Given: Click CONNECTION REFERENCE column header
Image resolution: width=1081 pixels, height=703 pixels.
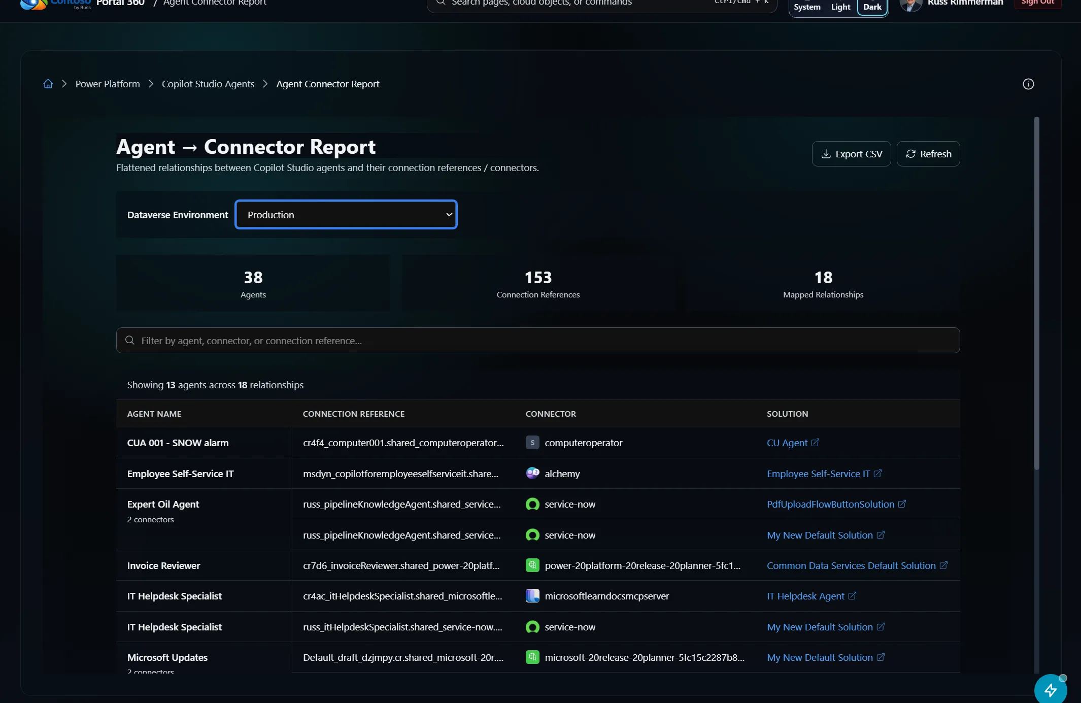Looking at the screenshot, I should [x=354, y=414].
